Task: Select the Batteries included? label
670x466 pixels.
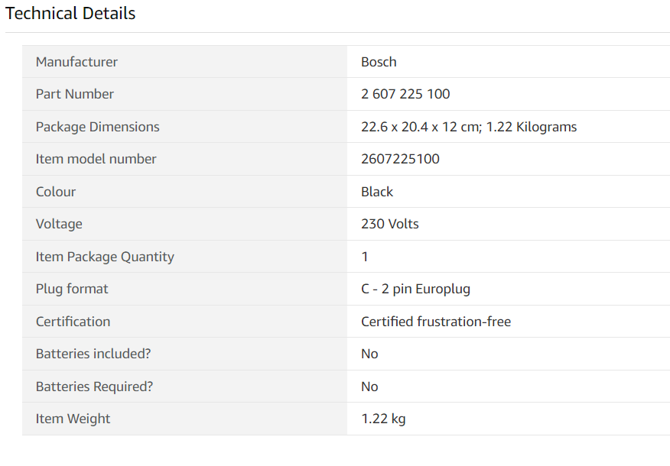Action: (x=93, y=354)
